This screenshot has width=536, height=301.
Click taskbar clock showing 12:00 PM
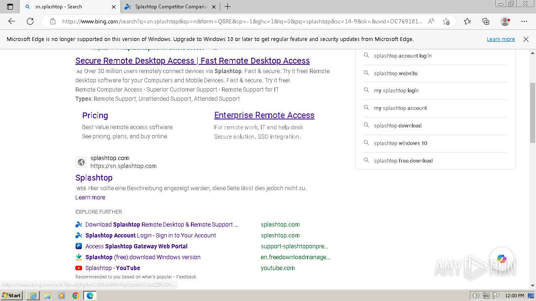(x=515, y=296)
